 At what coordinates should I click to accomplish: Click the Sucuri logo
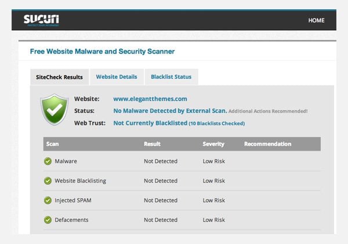coord(41,20)
